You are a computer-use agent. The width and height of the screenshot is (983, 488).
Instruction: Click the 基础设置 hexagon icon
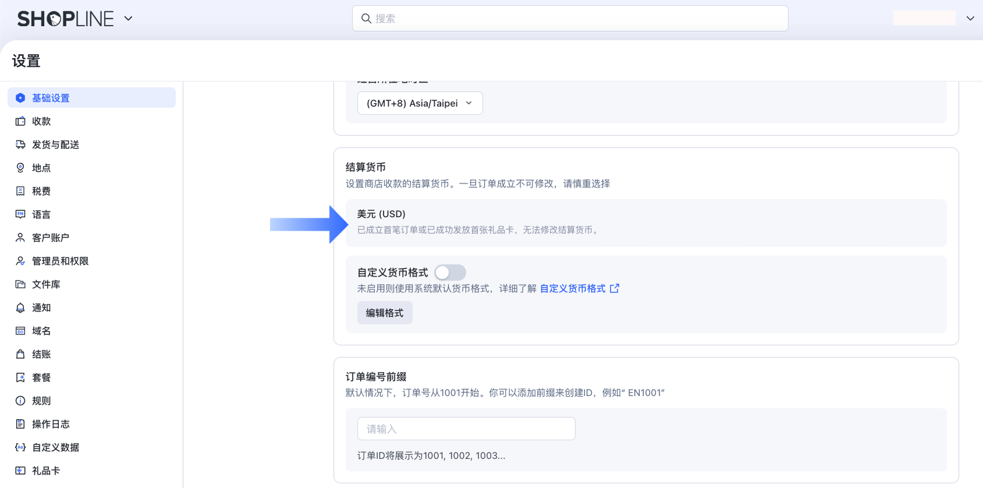coord(20,98)
